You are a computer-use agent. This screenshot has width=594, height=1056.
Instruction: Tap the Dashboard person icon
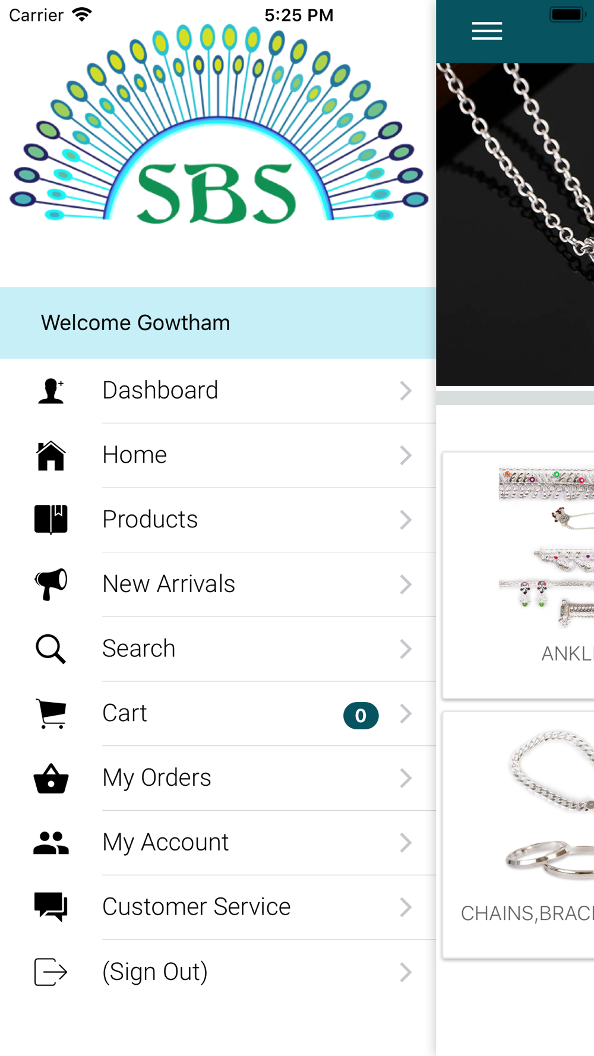pyautogui.click(x=51, y=391)
